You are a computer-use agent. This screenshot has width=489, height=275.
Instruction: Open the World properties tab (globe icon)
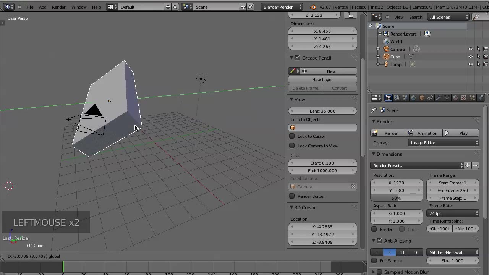click(x=413, y=98)
